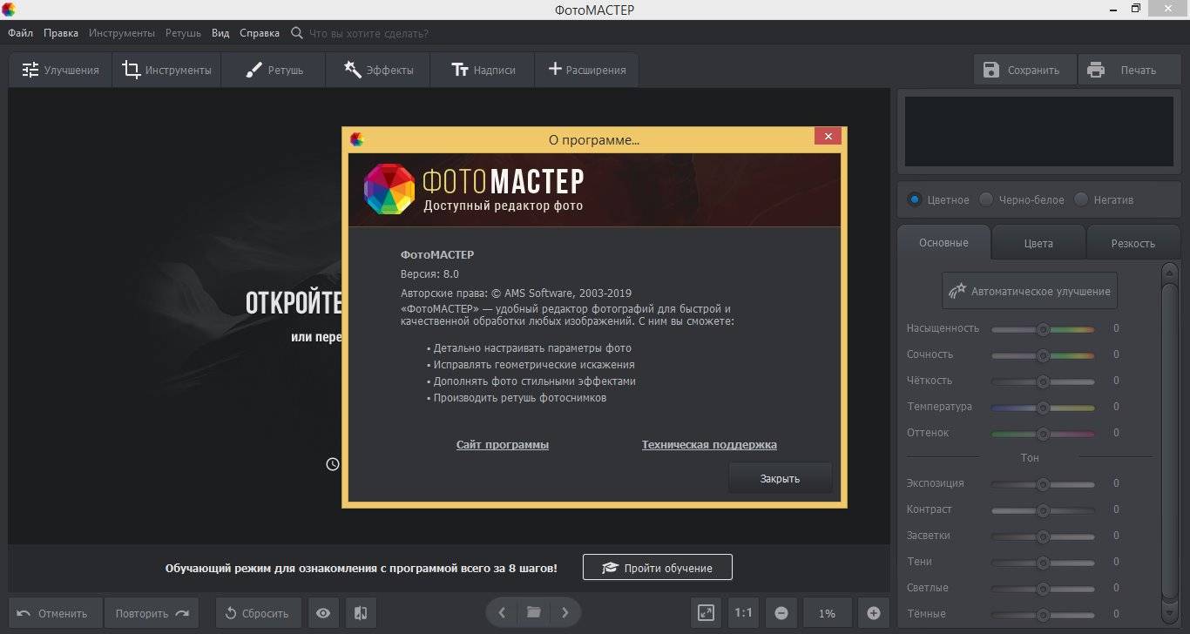Click the preview thumbnail box
Screen dimensions: 1190x634
tap(1038, 131)
